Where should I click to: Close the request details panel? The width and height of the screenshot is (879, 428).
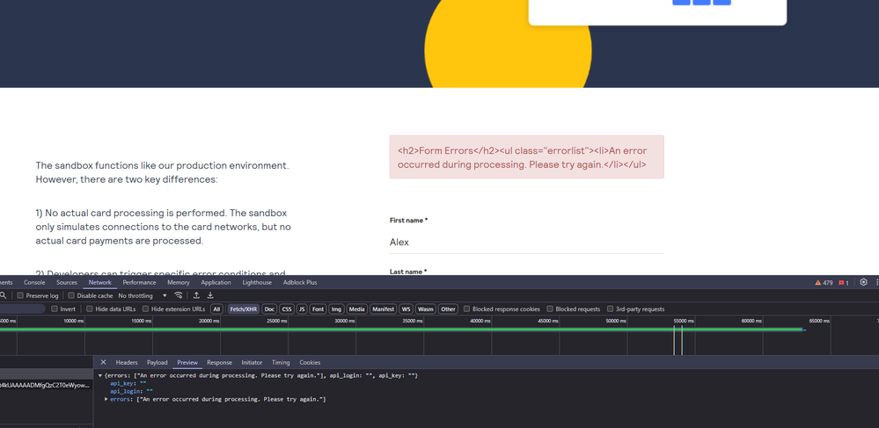click(103, 362)
